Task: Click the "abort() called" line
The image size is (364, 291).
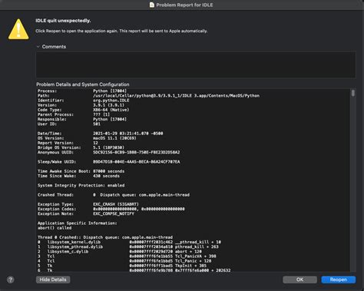Action: click(55, 228)
